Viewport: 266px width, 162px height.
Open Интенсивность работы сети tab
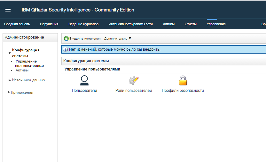coord(131,24)
